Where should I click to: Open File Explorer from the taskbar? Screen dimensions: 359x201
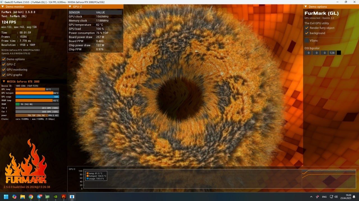point(22,197)
